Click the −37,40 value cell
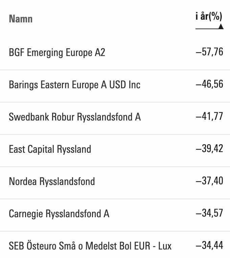 pyautogui.click(x=209, y=181)
